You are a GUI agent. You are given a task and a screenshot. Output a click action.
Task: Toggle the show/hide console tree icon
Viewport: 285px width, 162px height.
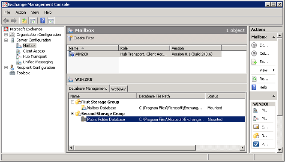click(x=33, y=21)
